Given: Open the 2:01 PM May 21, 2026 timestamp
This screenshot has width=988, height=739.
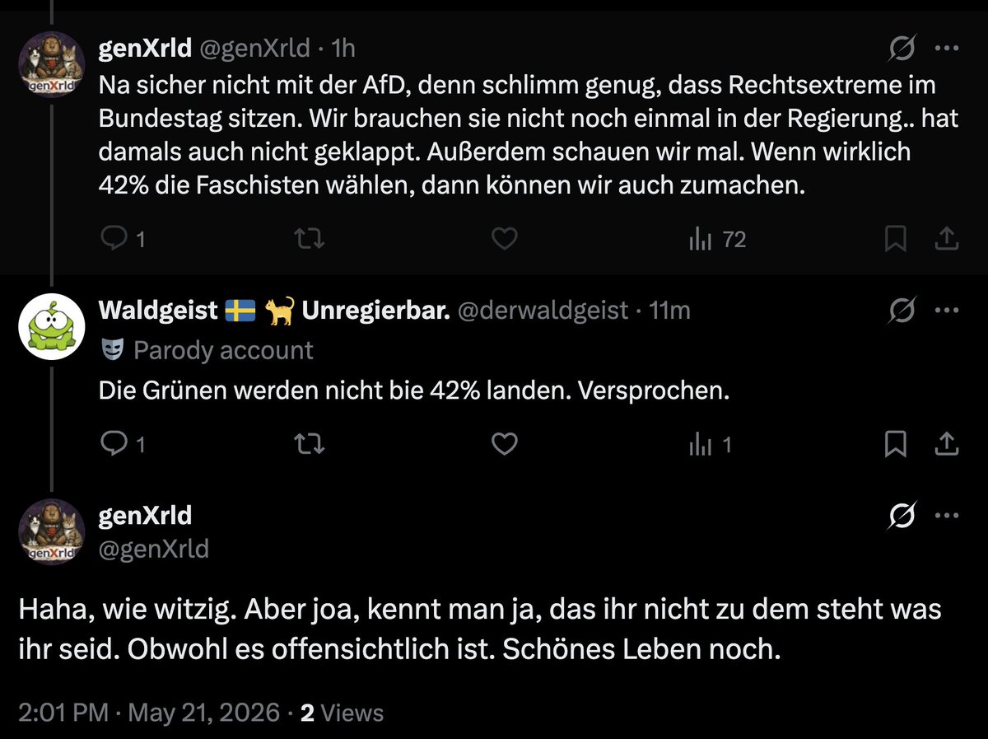Looking at the screenshot, I should tap(149, 712).
